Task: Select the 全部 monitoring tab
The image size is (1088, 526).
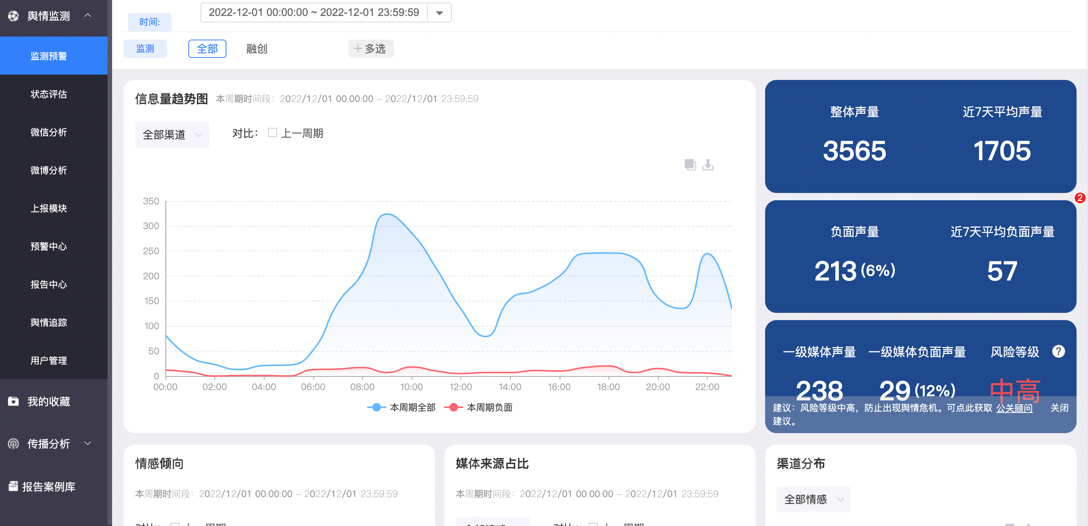Action: [x=207, y=48]
